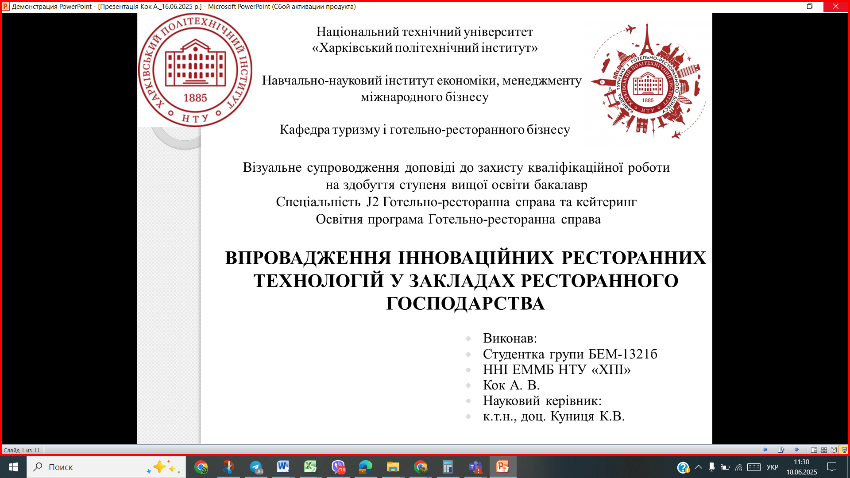The width and height of the screenshot is (850, 478).
Task: Open Microsoft Teams in taskbar
Action: point(475,467)
